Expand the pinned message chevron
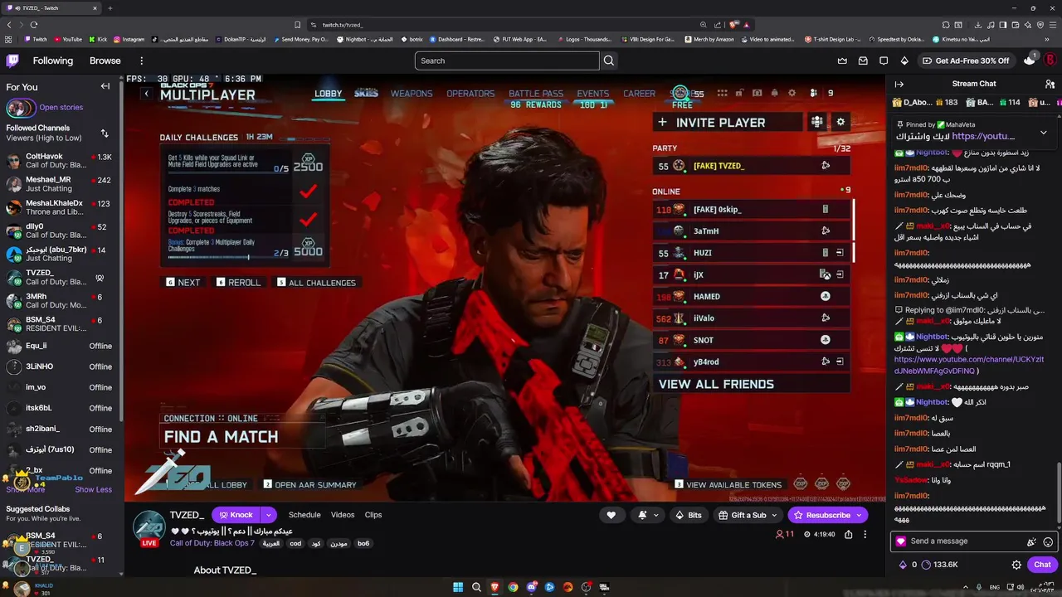1062x597 pixels. (1043, 133)
